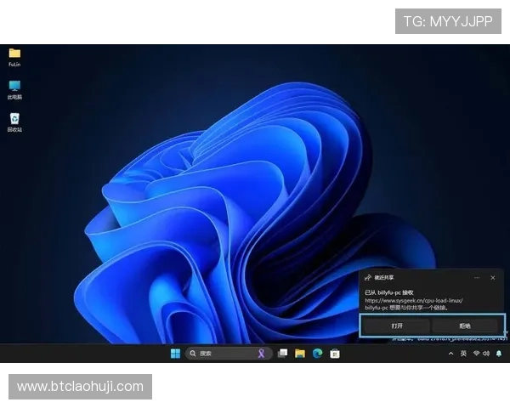Image resolution: width=510 pixels, height=408 pixels.
Task: Click 拒绝 to decline the shared link
Action: 465,326
